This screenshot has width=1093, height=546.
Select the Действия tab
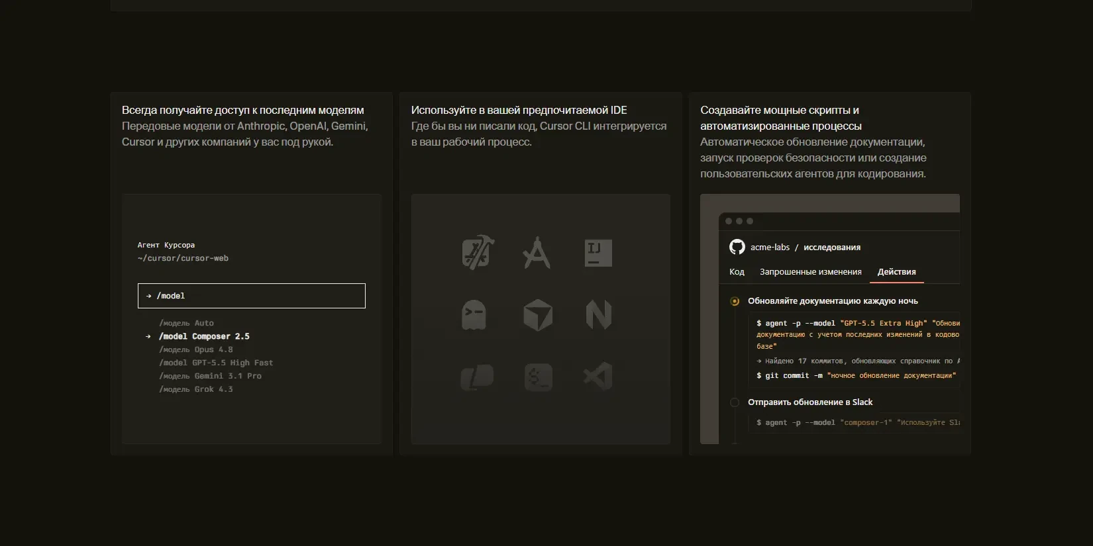[897, 272]
